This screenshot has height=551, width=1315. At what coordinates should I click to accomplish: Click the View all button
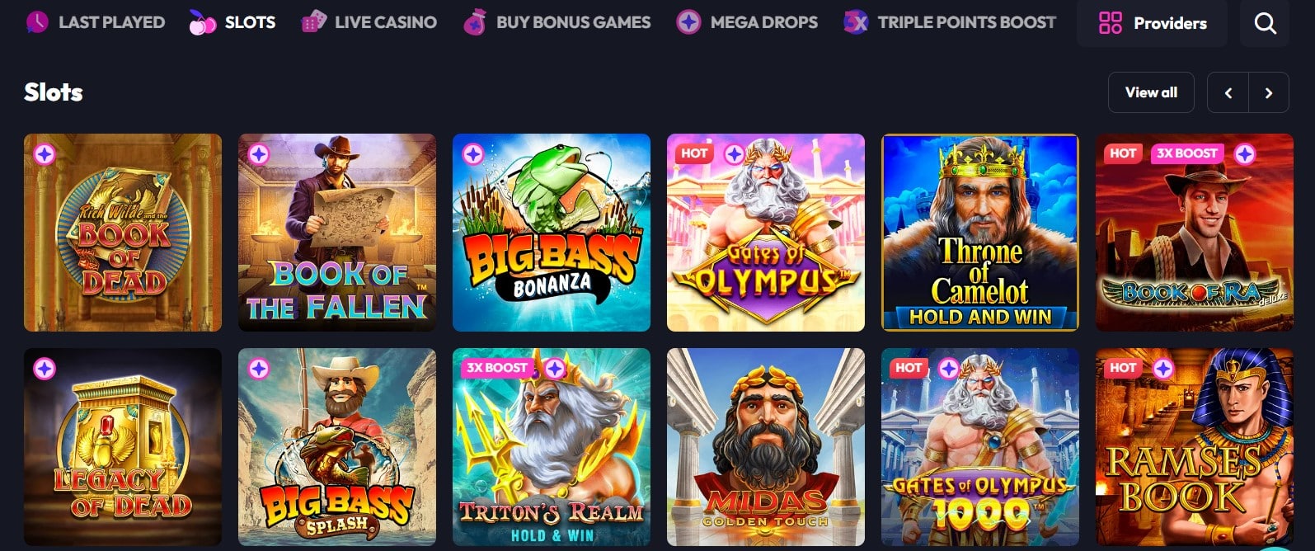[x=1151, y=92]
